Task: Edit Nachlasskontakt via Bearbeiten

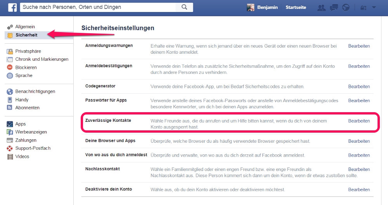Action: [x=359, y=169]
